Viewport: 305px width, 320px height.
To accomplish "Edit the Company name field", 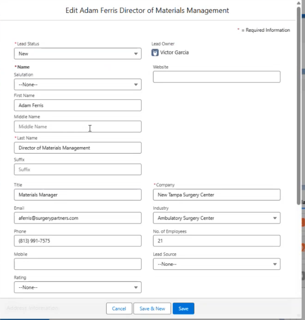I will [216, 195].
